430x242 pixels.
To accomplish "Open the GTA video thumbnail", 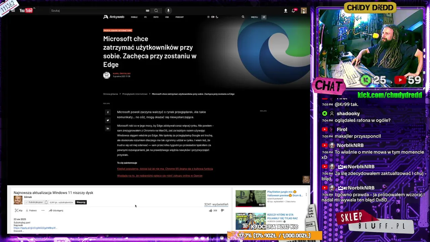I will pos(251,221).
